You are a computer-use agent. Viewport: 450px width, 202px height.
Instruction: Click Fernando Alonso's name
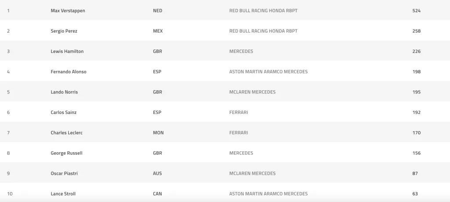pos(69,72)
